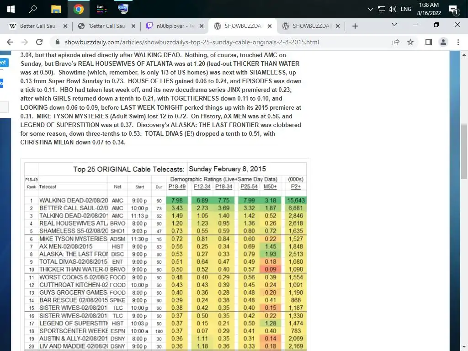Open the Chrome tab search dropdown
This screenshot has height=351, width=468.
394,25
